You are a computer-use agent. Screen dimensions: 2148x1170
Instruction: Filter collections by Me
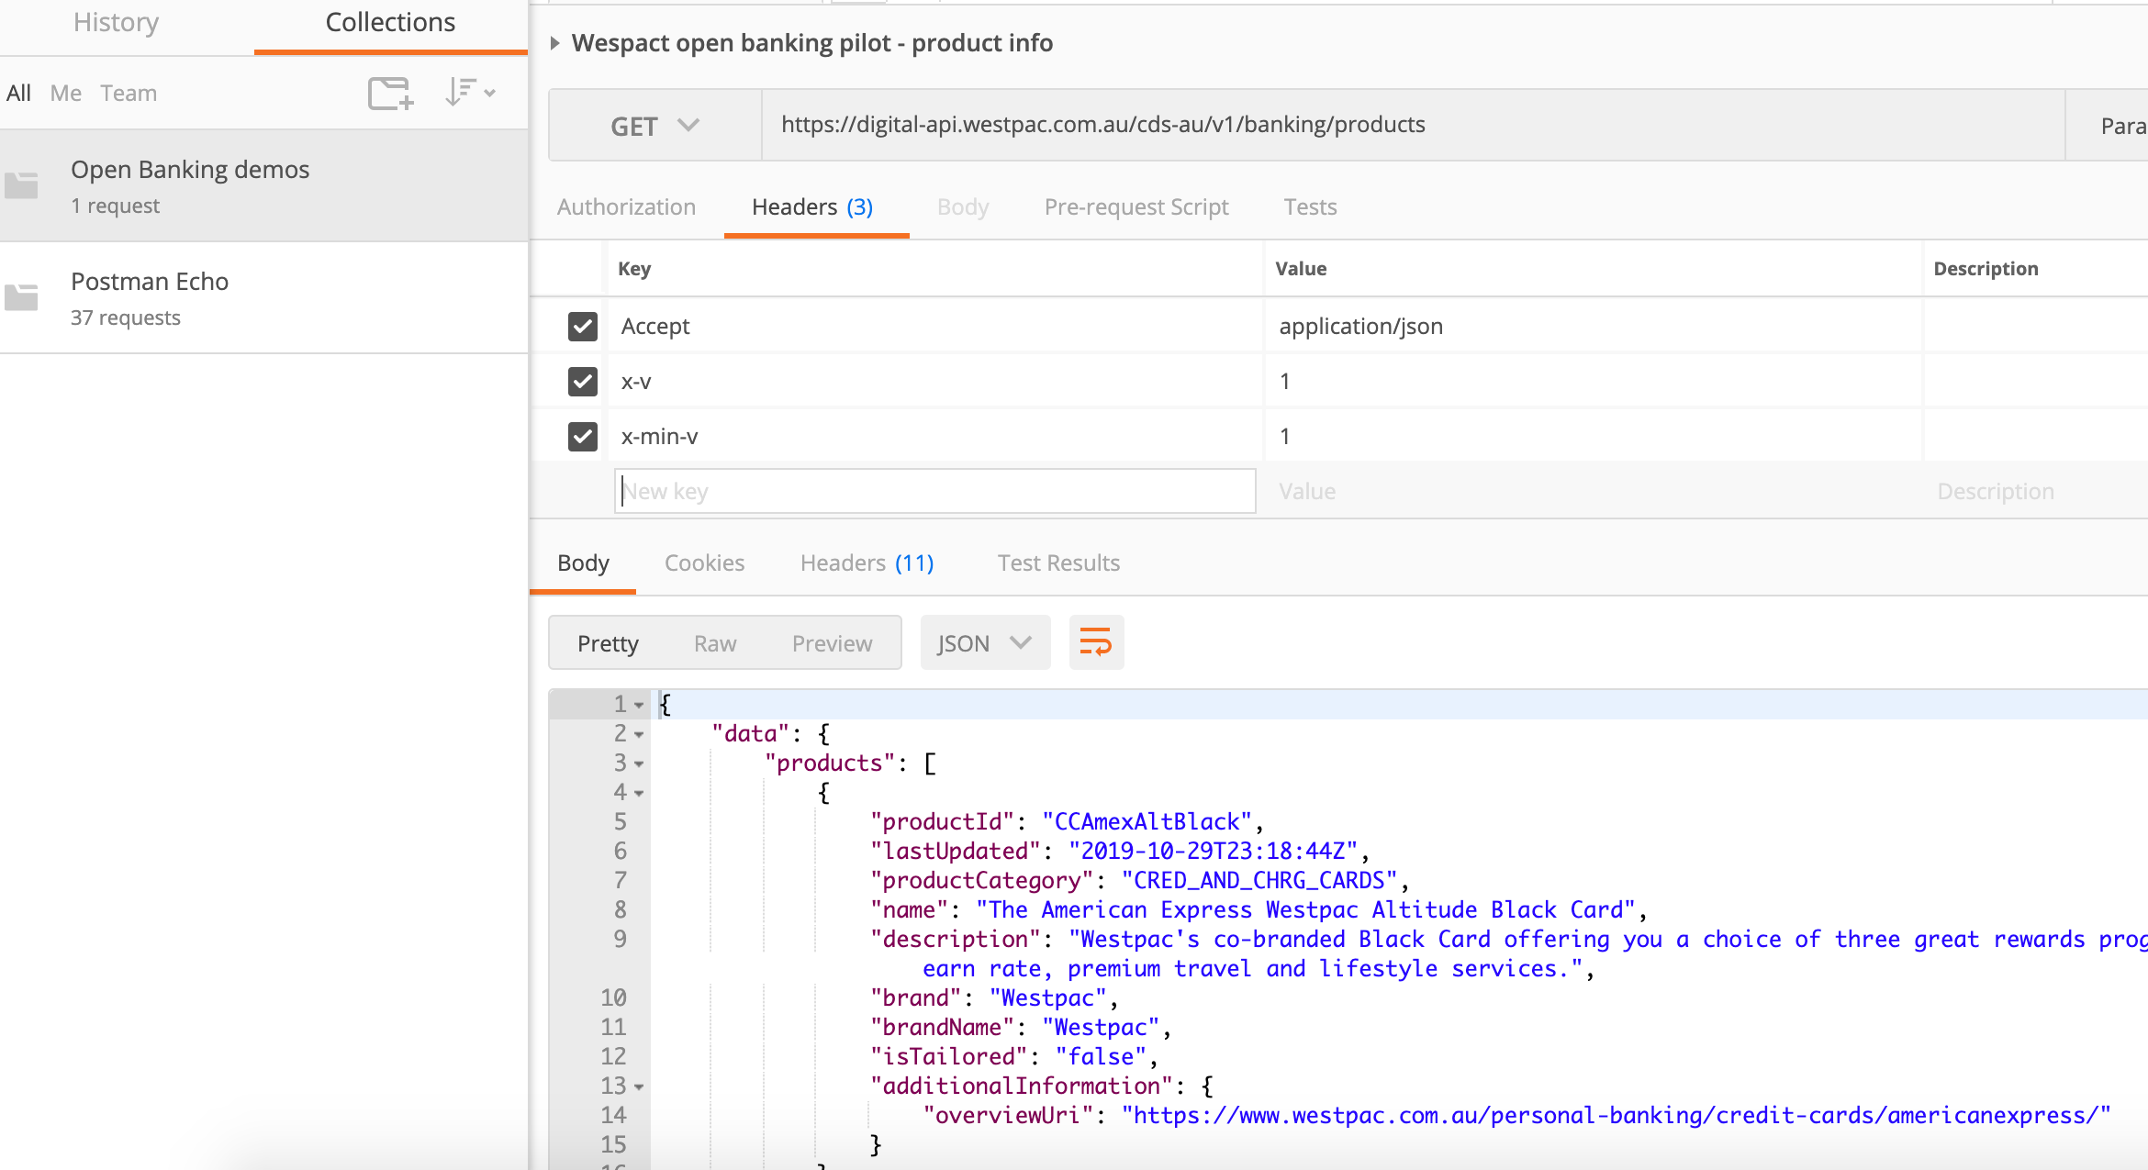point(65,94)
